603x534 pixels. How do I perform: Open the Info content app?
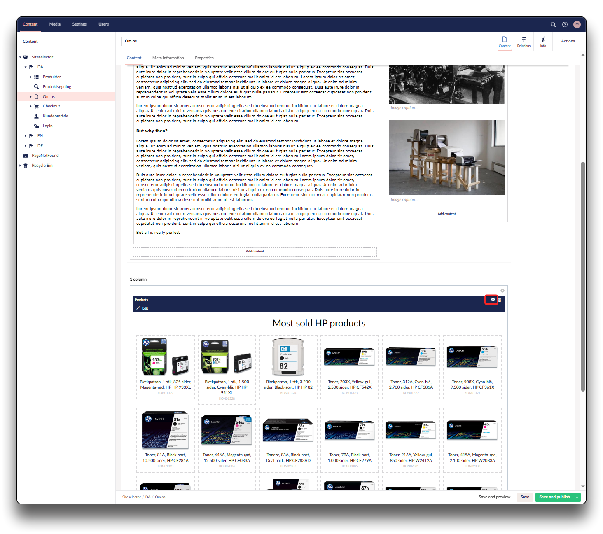543,41
